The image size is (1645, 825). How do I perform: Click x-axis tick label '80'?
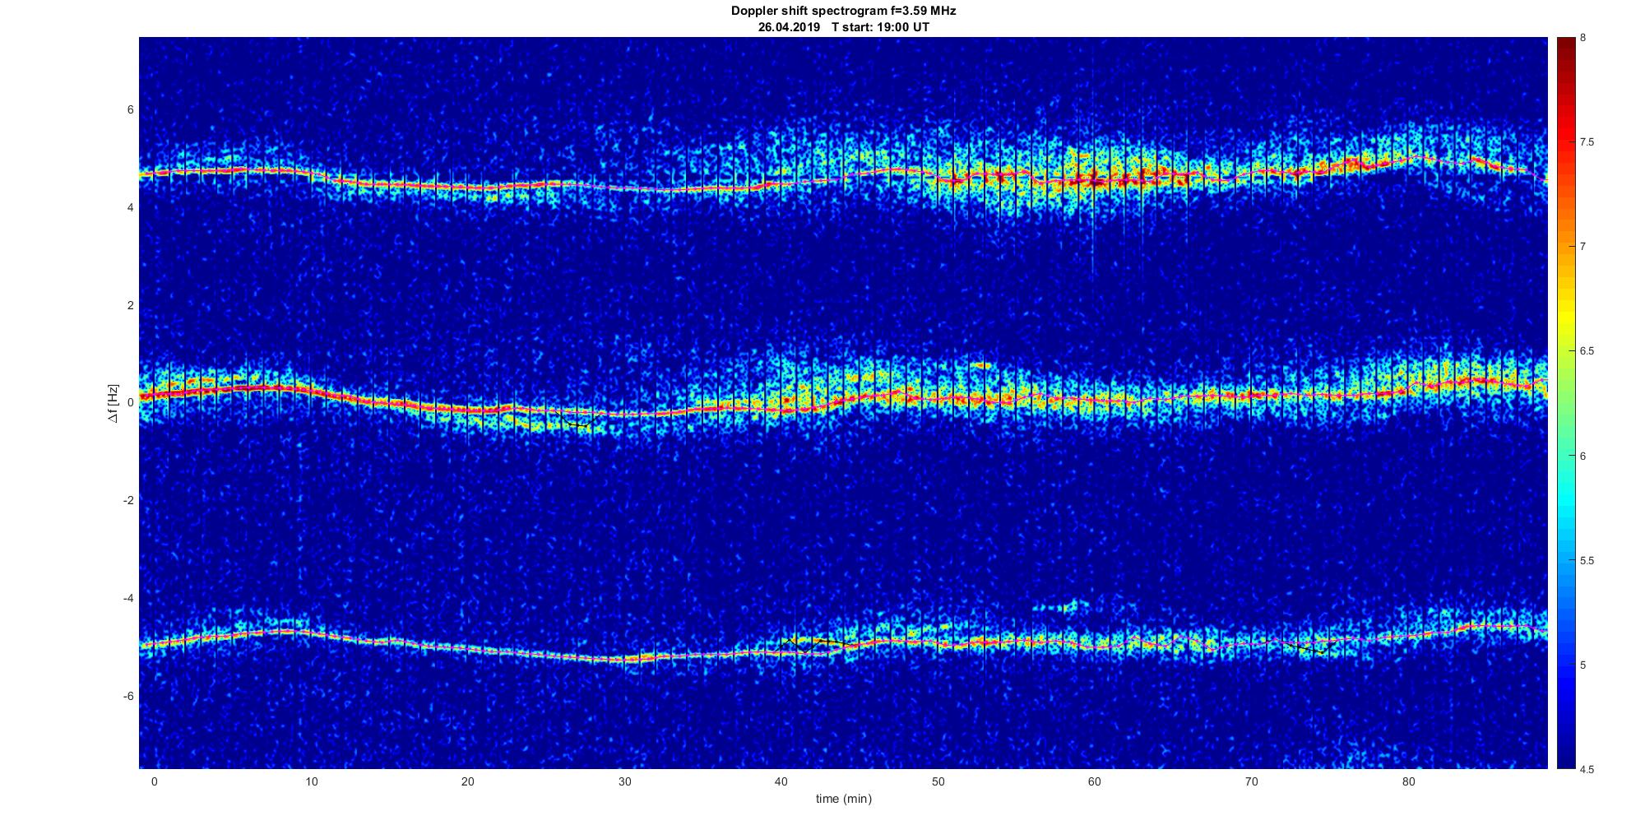pyautogui.click(x=1409, y=781)
